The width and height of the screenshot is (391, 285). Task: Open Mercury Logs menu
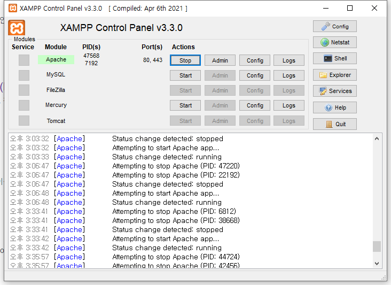click(x=289, y=105)
